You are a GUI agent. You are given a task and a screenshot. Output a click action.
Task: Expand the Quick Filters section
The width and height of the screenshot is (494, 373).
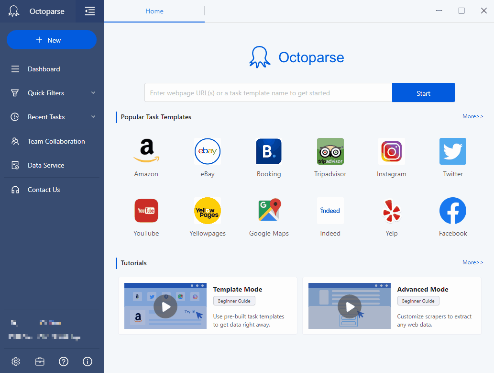coord(51,93)
